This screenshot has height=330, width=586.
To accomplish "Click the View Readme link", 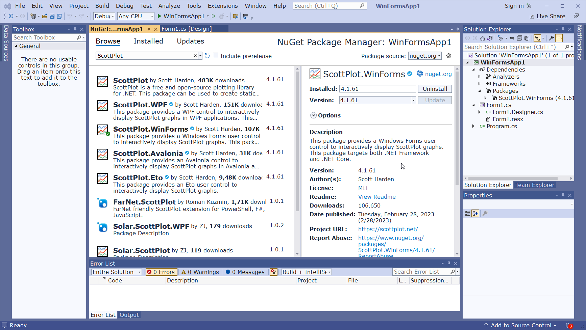I will pos(377,197).
